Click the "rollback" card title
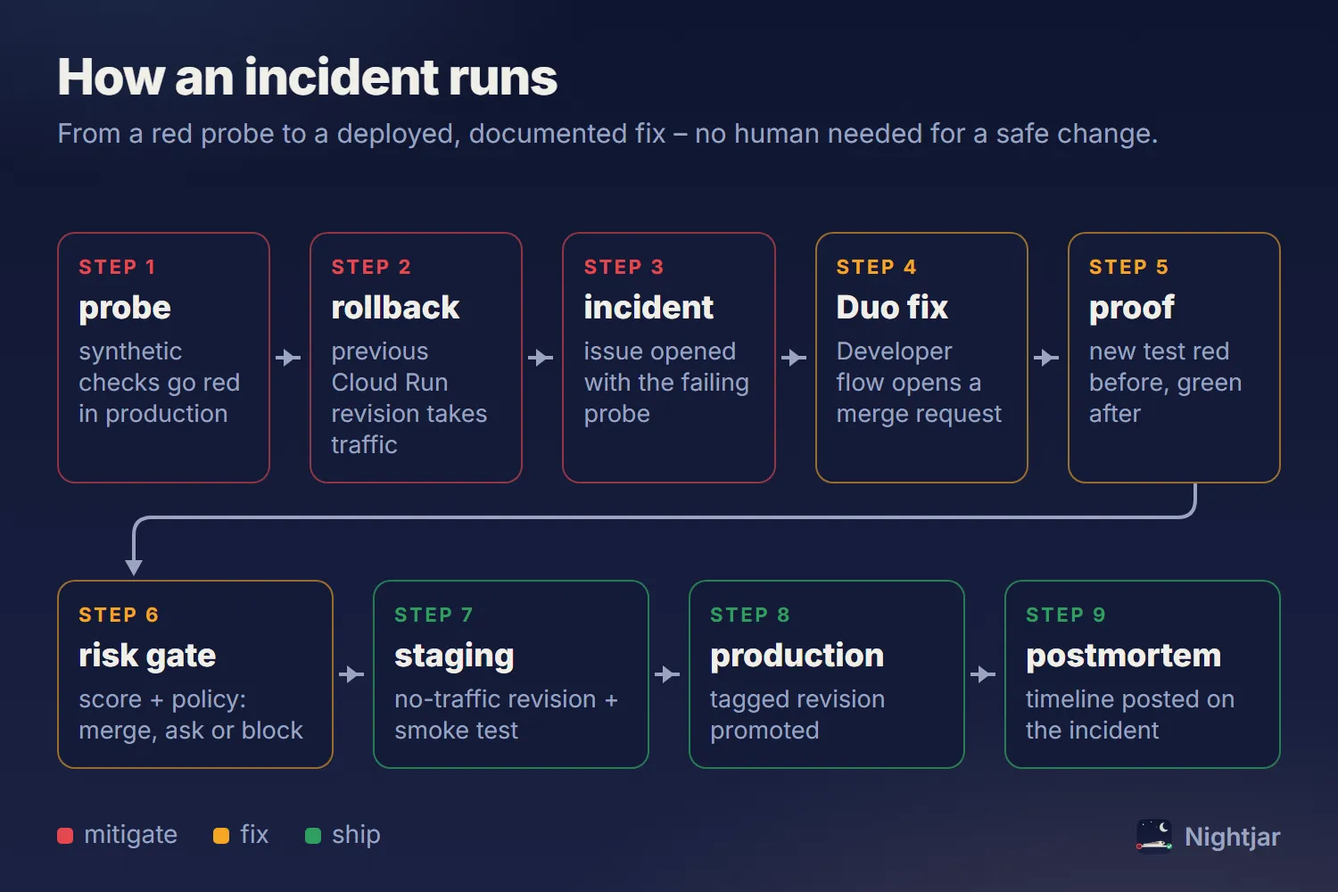This screenshot has width=1338, height=892. (x=395, y=308)
